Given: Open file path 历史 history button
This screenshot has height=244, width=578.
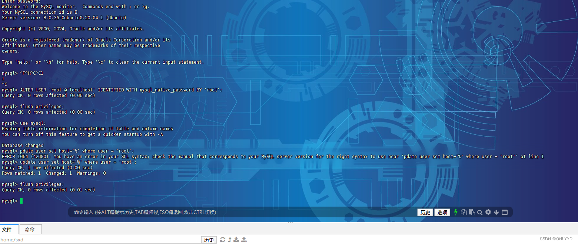Looking at the screenshot, I should [209, 240].
